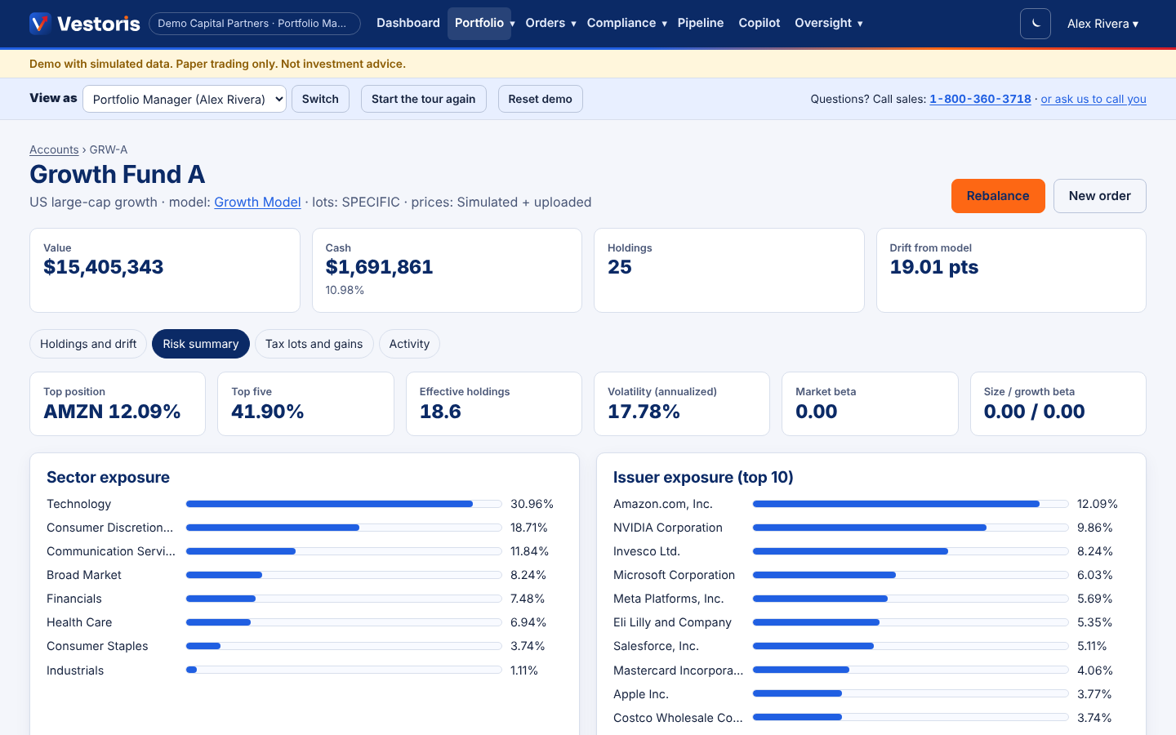Click the orange Rebalance button

click(998, 196)
